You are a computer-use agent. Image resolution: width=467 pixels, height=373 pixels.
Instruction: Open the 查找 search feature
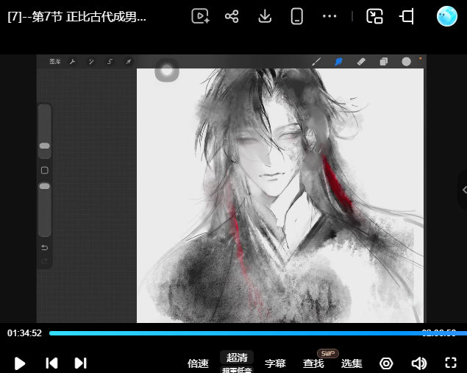tap(313, 363)
